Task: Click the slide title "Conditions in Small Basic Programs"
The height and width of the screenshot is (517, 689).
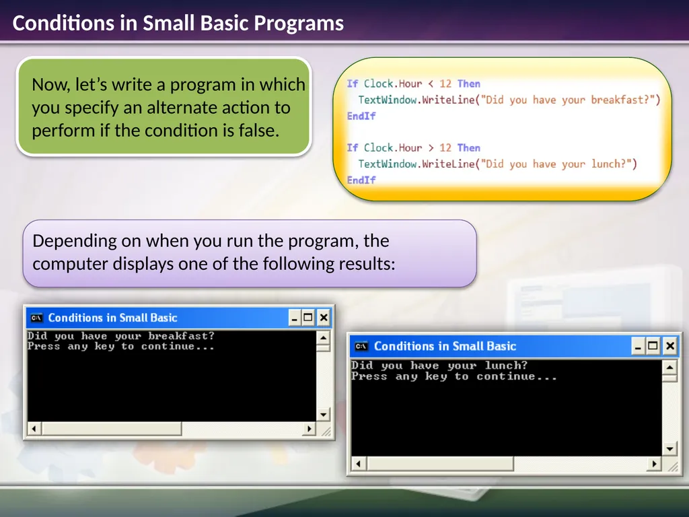Action: [178, 23]
